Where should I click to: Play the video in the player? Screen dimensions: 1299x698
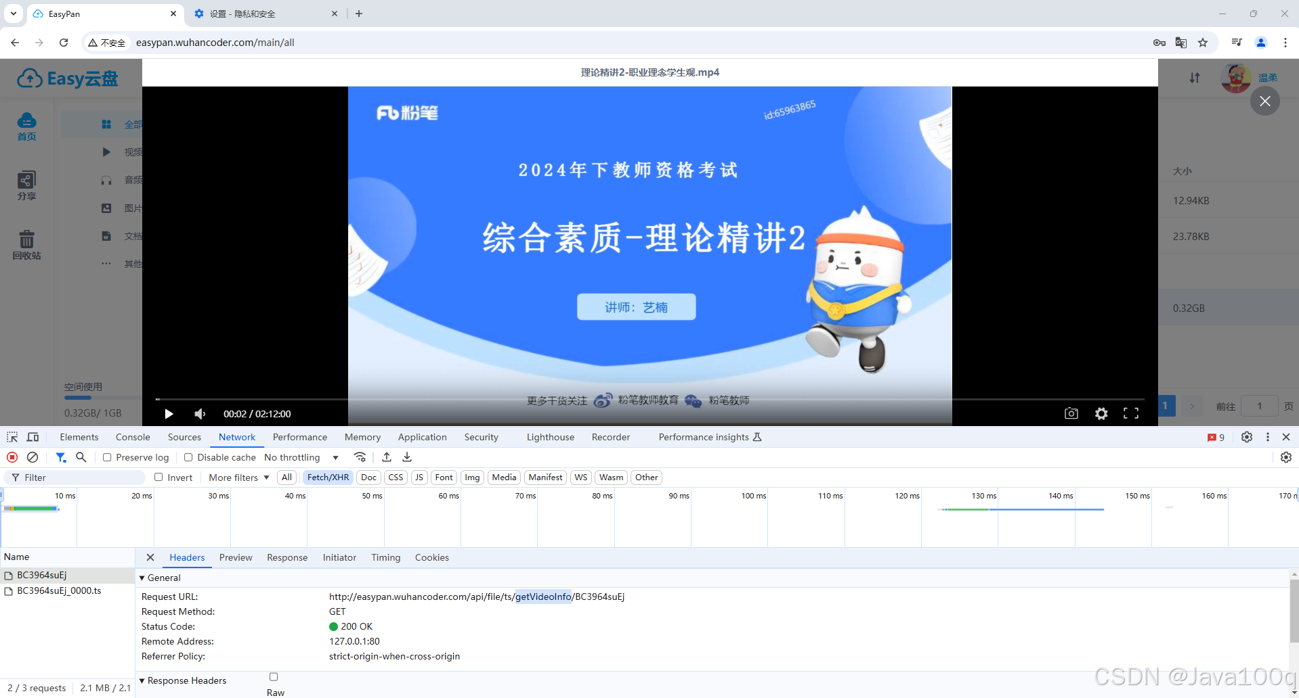(x=169, y=414)
